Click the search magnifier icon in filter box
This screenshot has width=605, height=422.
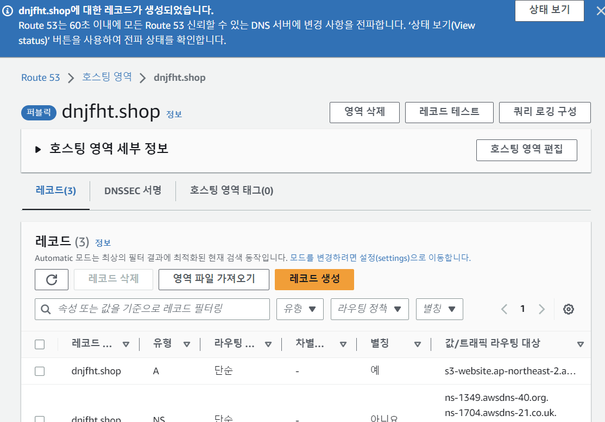[x=46, y=309]
